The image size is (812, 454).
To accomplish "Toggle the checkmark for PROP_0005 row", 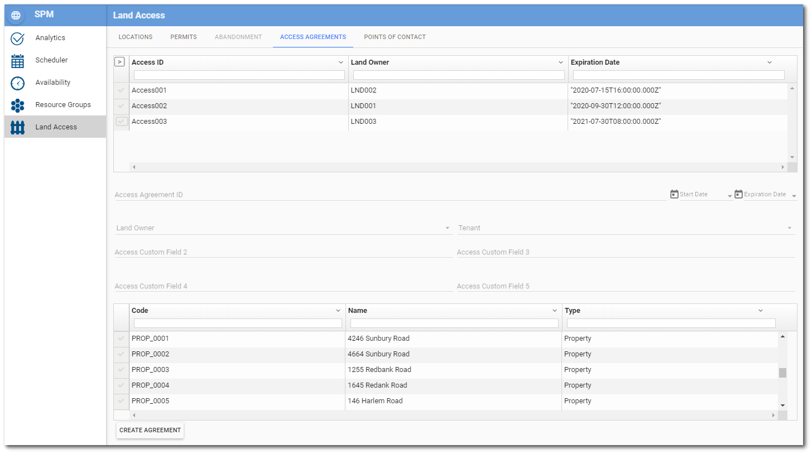I will pyautogui.click(x=121, y=401).
